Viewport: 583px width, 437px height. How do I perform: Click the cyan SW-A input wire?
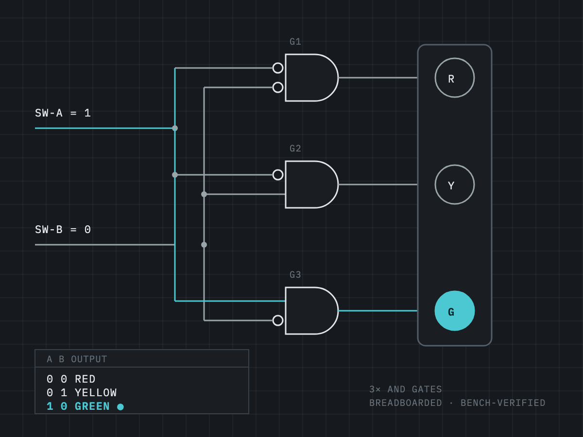click(x=105, y=128)
